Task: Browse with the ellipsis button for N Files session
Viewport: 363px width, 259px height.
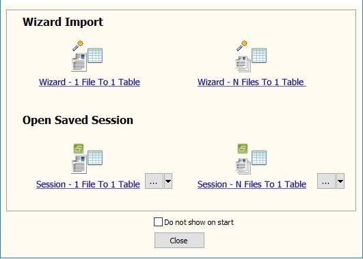Action: coord(326,181)
